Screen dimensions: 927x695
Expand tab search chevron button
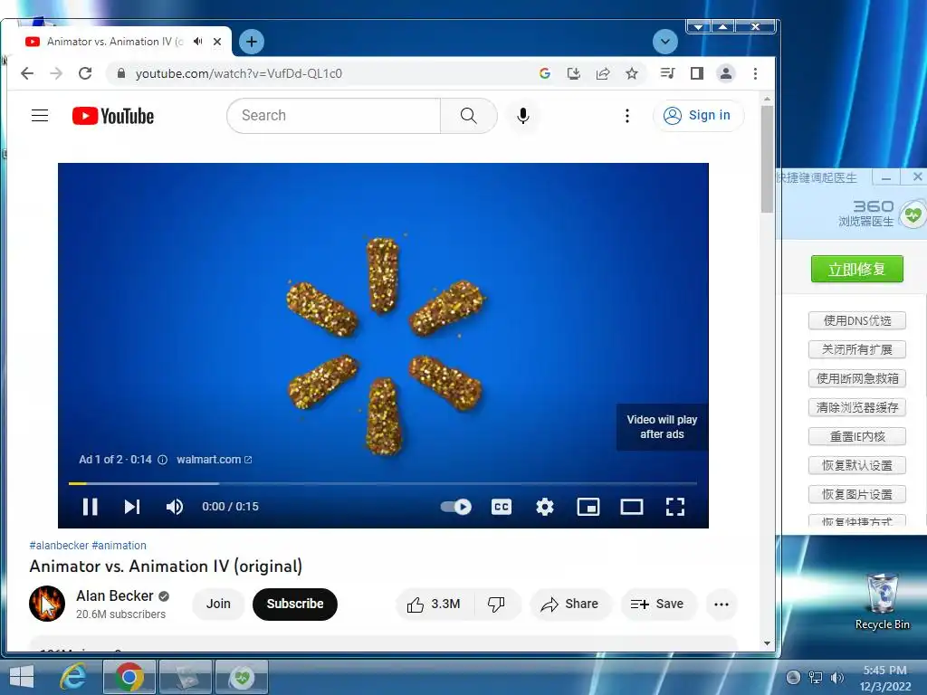click(x=665, y=42)
